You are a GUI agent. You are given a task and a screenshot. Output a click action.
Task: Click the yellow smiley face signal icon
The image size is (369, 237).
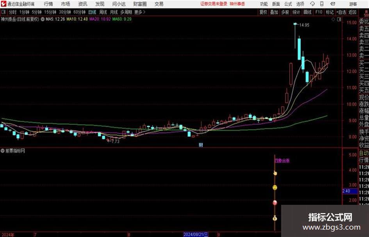[x=275, y=188]
